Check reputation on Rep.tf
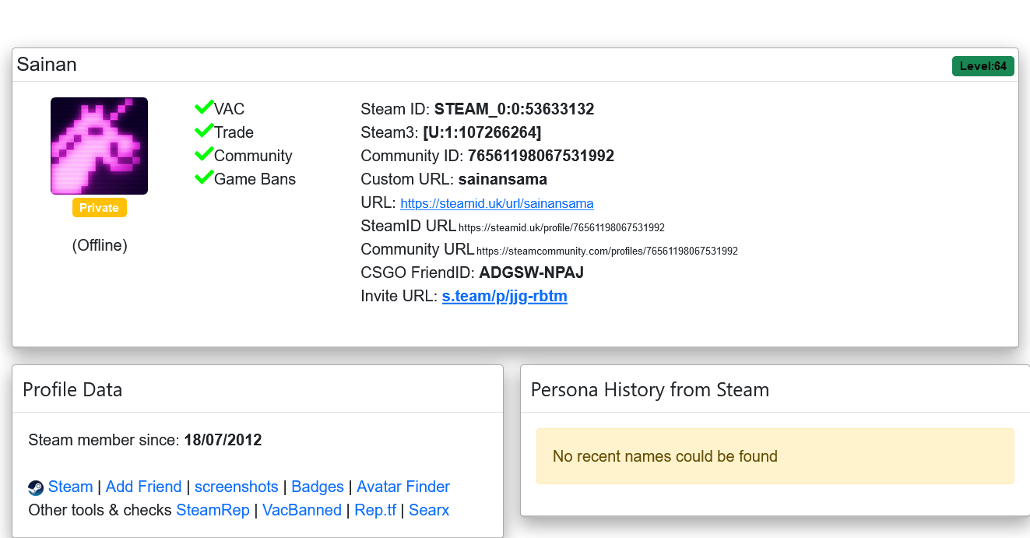Screen dimensions: 1030x538 [375, 510]
